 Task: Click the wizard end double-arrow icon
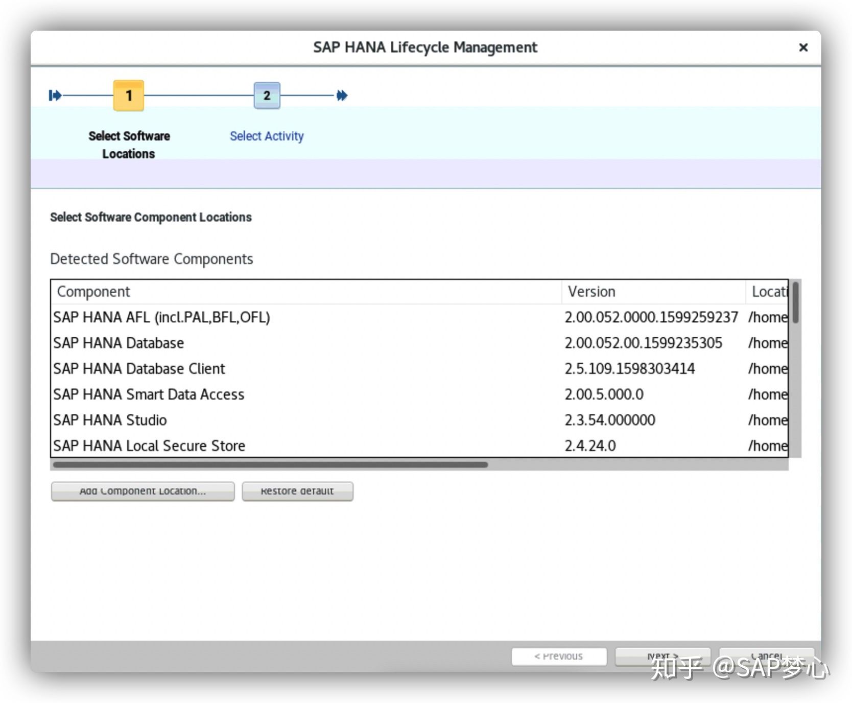342,96
